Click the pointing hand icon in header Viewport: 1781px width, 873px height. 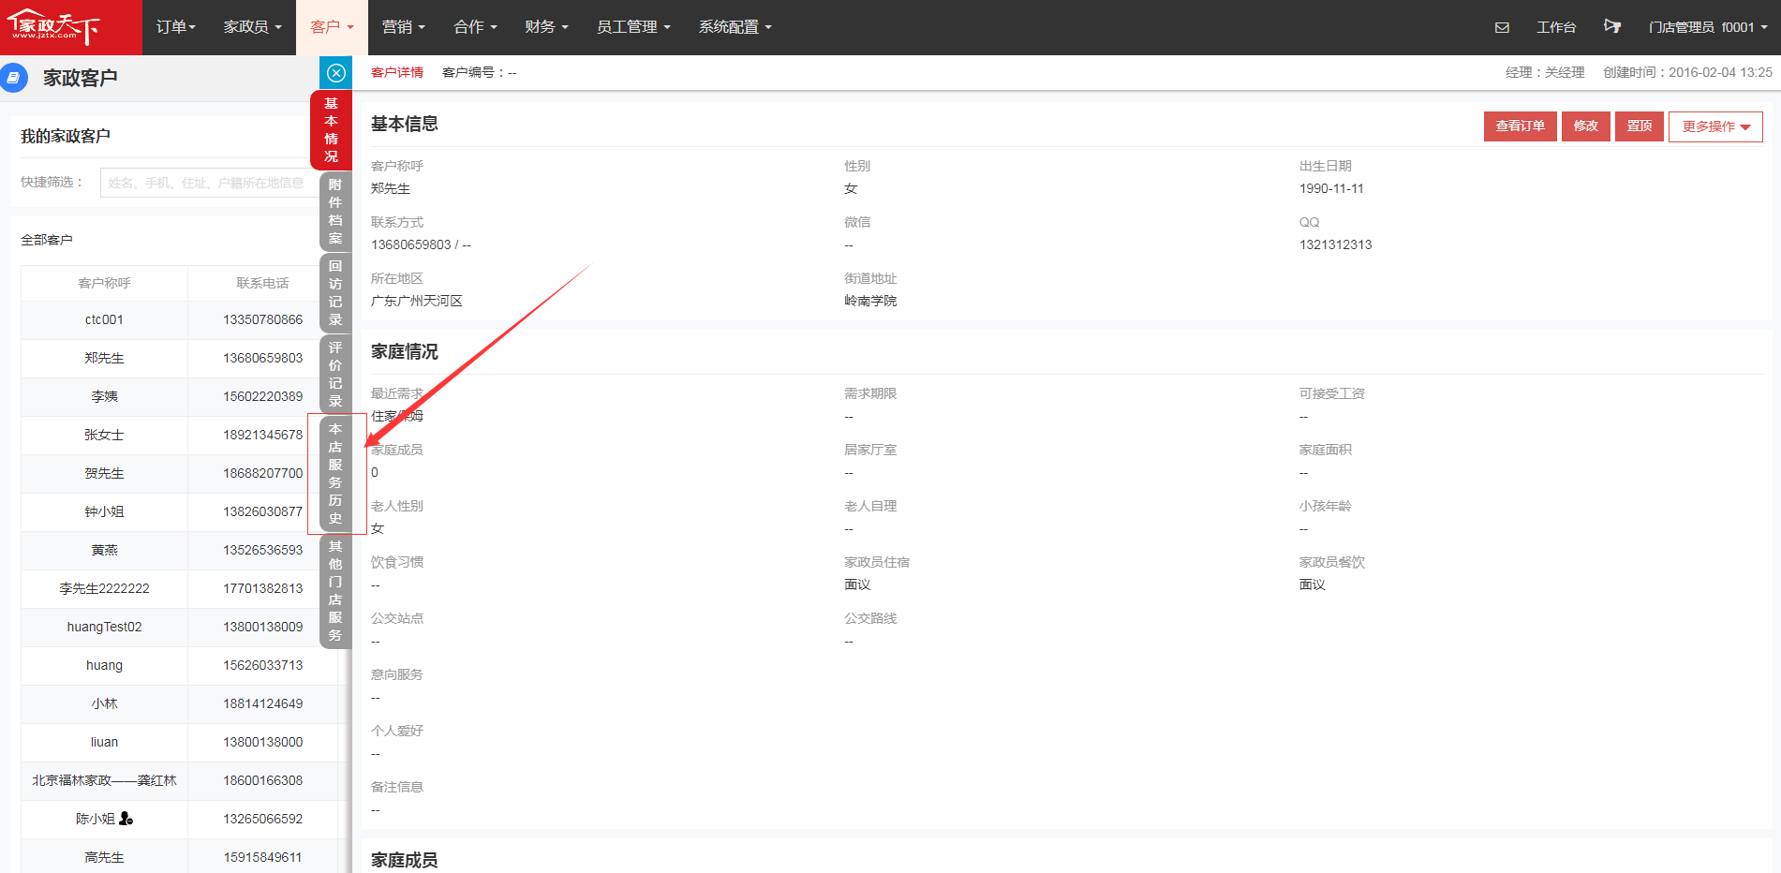1611,26
